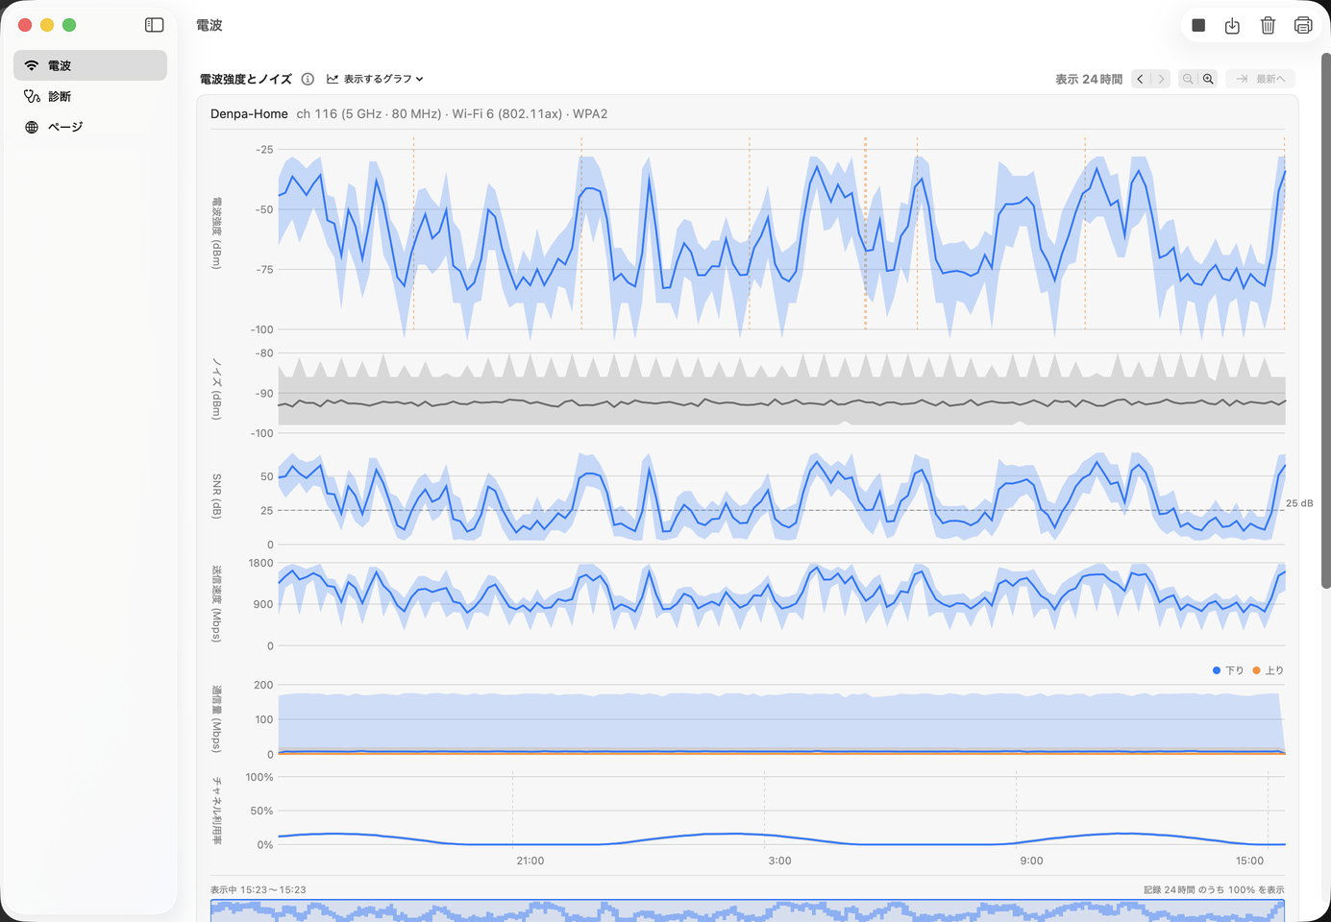The image size is (1331, 922).
Task: Open ページ in the sidebar
Action: [x=90, y=127]
